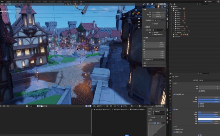Open the Particles properties tab
The height and width of the screenshot is (136, 220).
(x=170, y=105)
